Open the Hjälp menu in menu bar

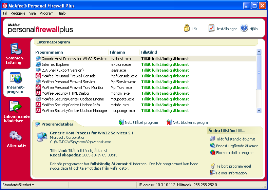point(61,13)
